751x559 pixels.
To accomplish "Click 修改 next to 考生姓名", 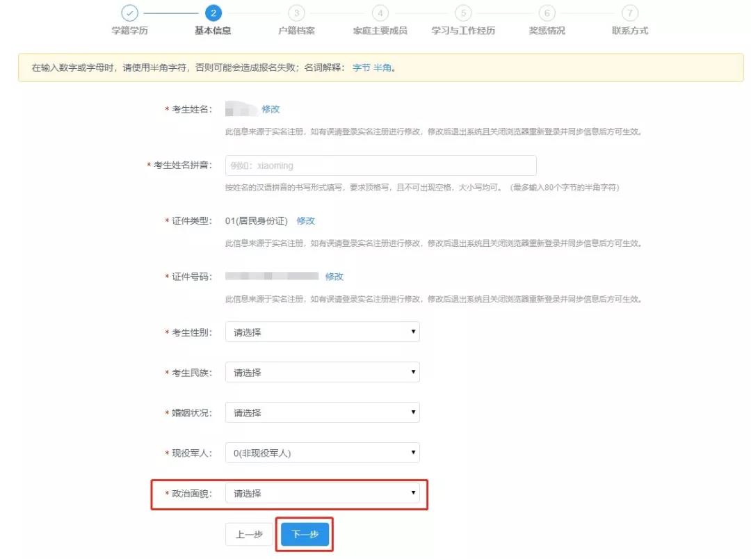I will (270, 109).
